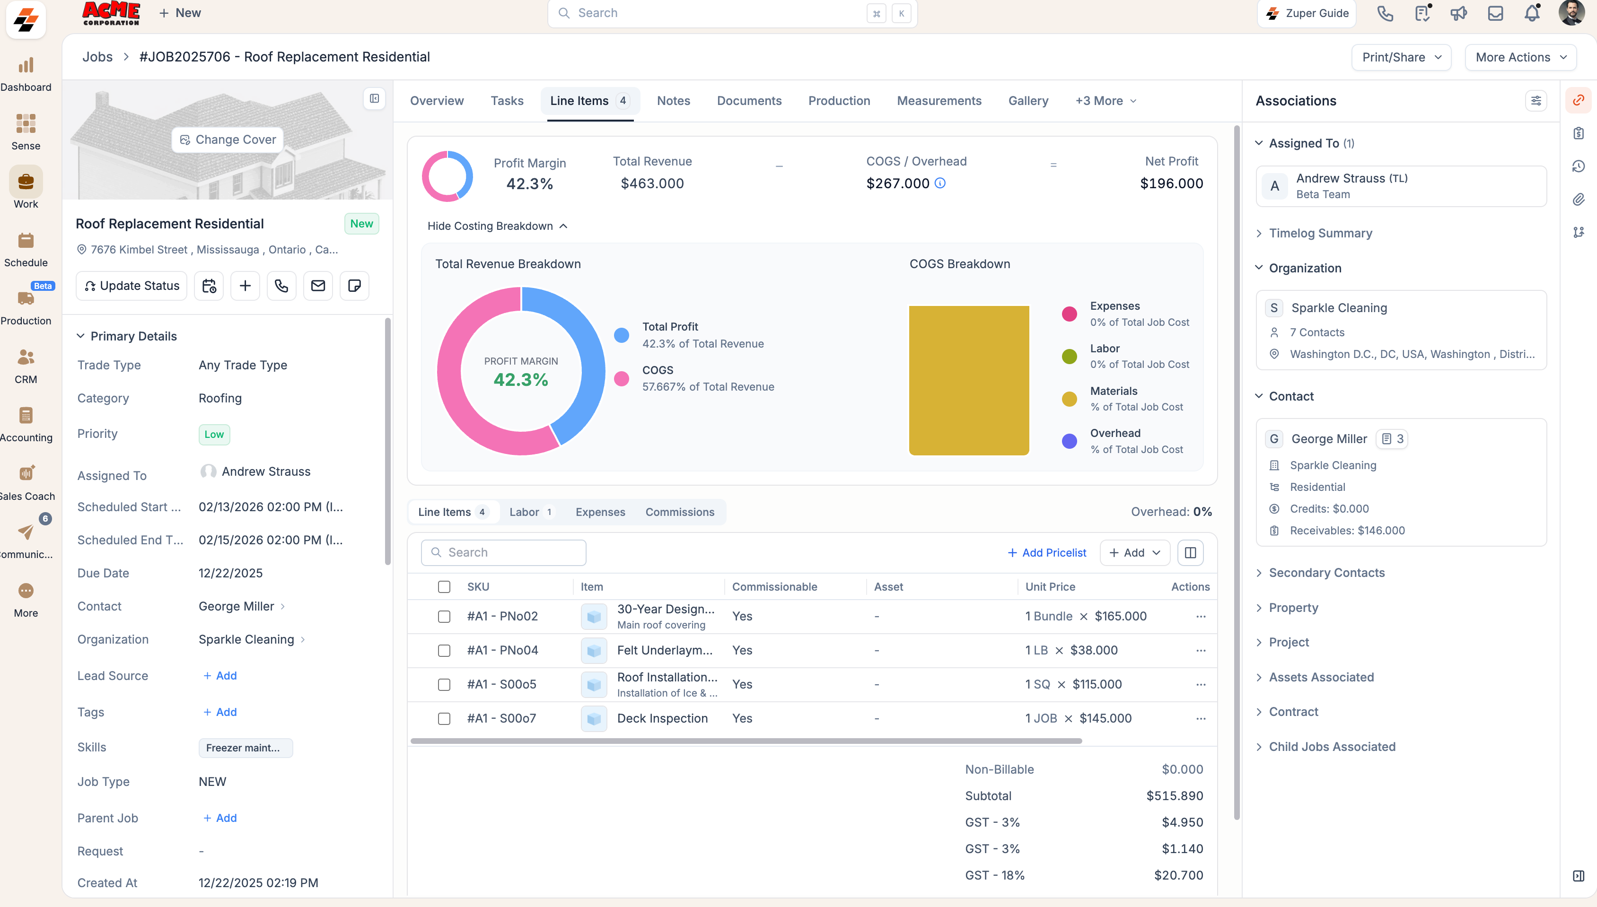Go to Schedule from the sidebar

26,240
